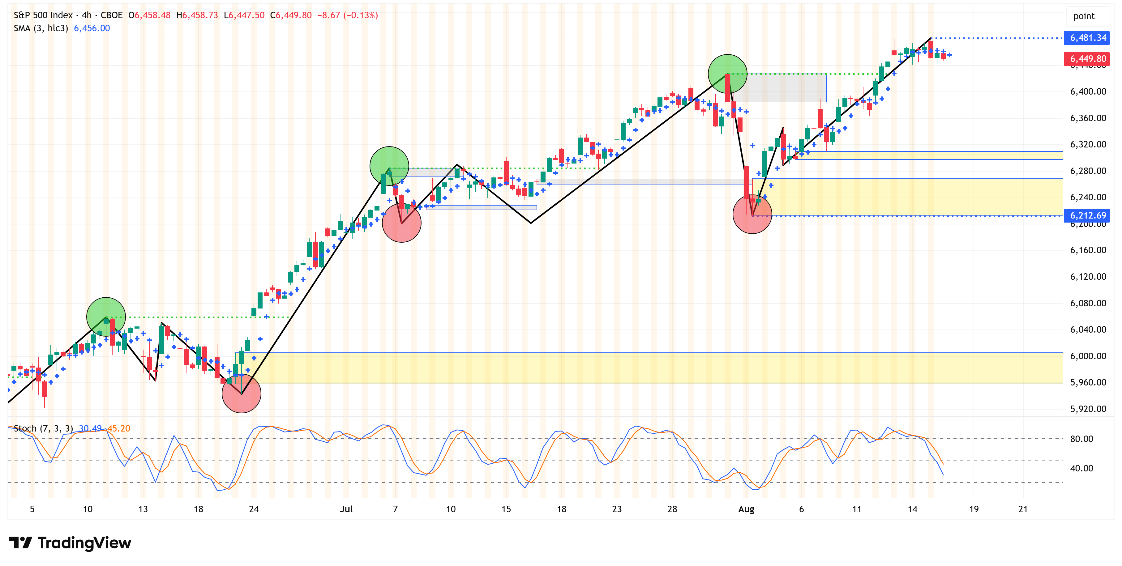
Task: Select the SMA (3, hlc3) indicator legend
Action: coord(41,28)
